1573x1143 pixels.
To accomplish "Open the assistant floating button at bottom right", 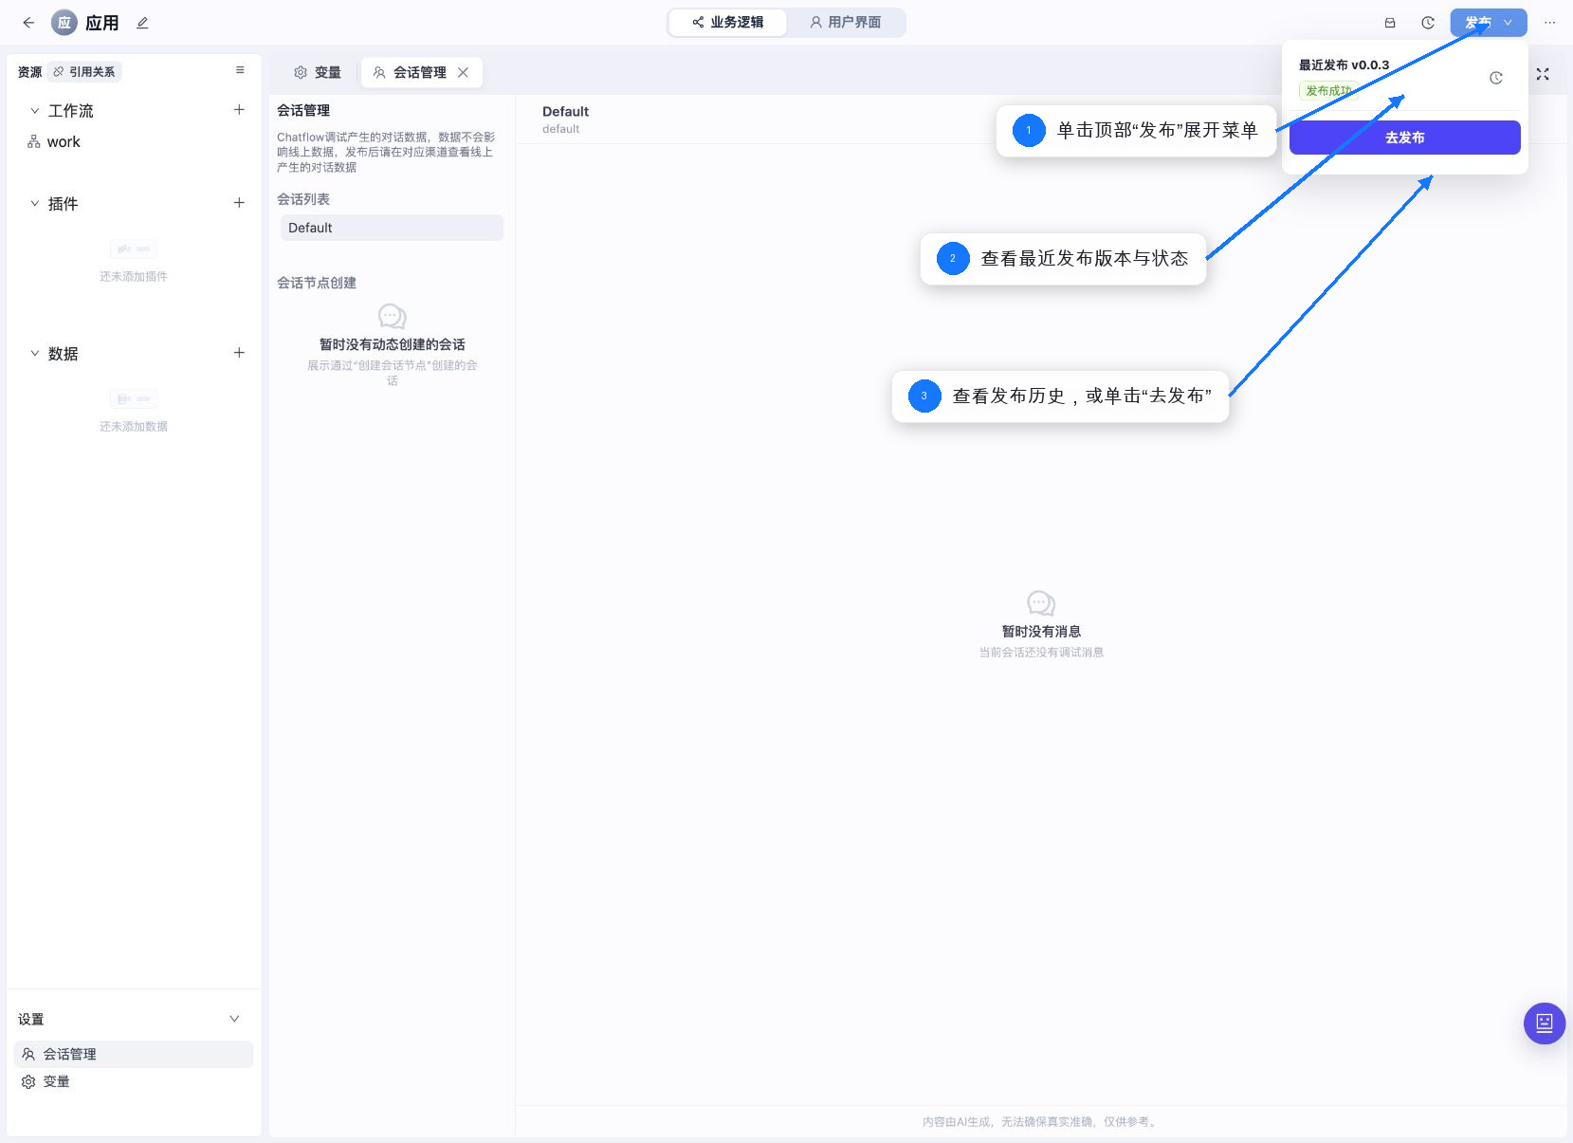I will (1545, 1023).
